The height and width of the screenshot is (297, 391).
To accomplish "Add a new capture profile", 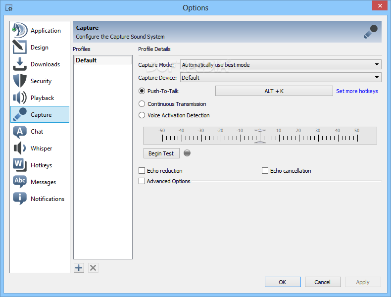I will click(x=79, y=268).
